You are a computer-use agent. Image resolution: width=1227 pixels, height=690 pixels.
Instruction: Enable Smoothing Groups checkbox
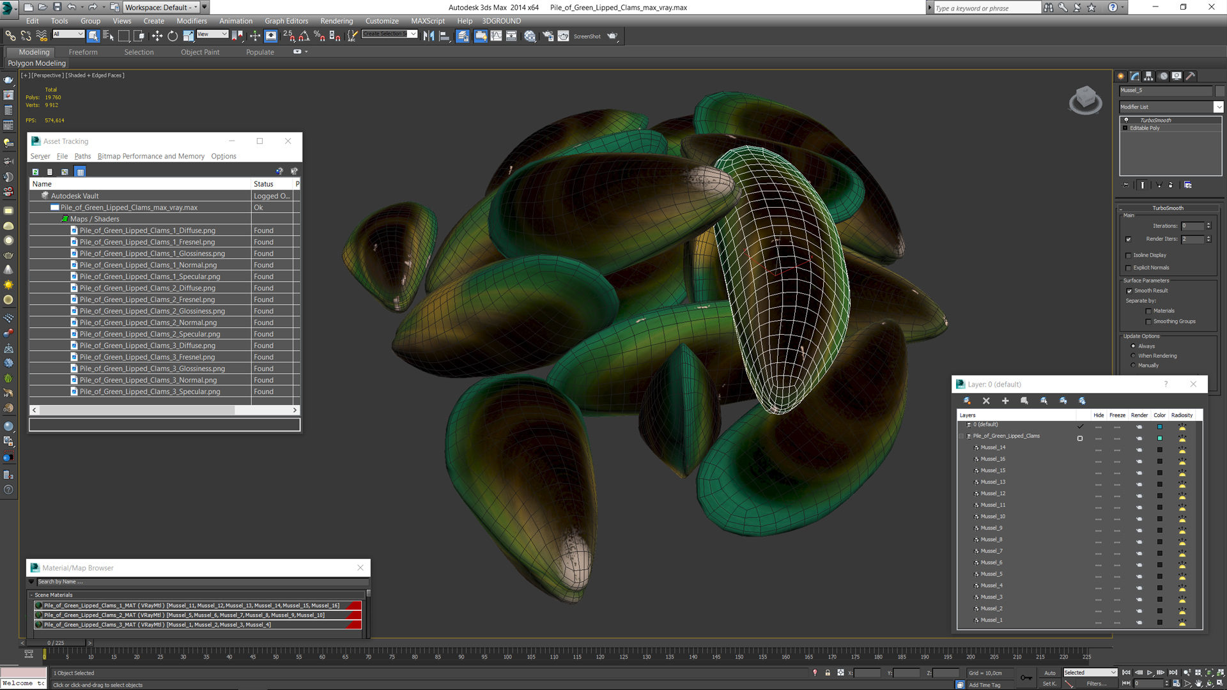(1148, 322)
